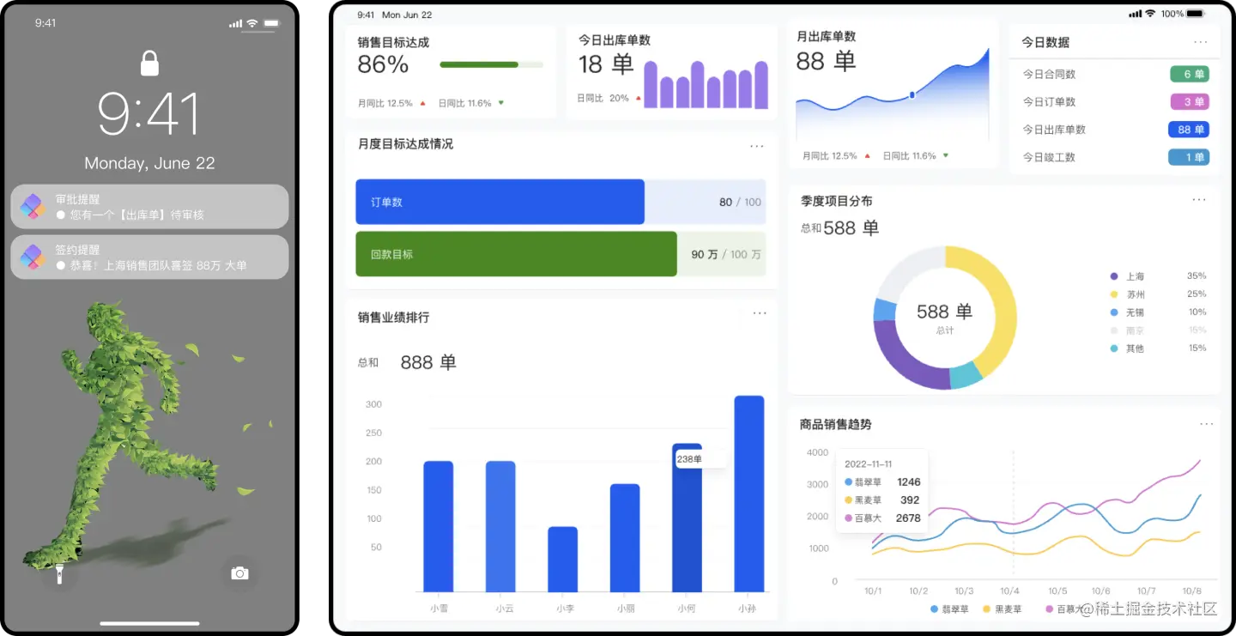The width and height of the screenshot is (1236, 636).
Task: Click the red up arrow beside 日同比 20%
Action: (639, 99)
